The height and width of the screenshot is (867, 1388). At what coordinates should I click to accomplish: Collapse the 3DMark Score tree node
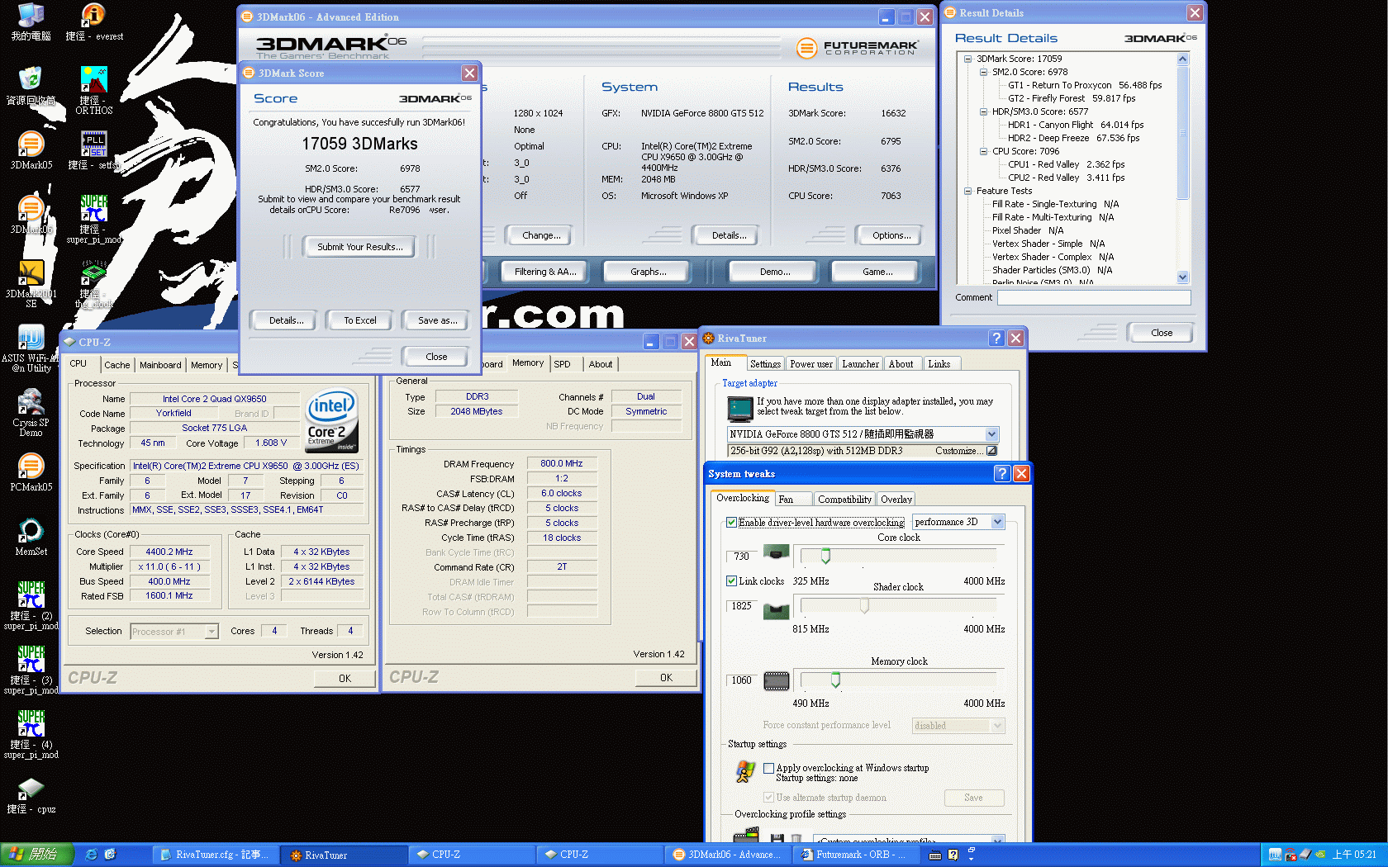(x=967, y=59)
